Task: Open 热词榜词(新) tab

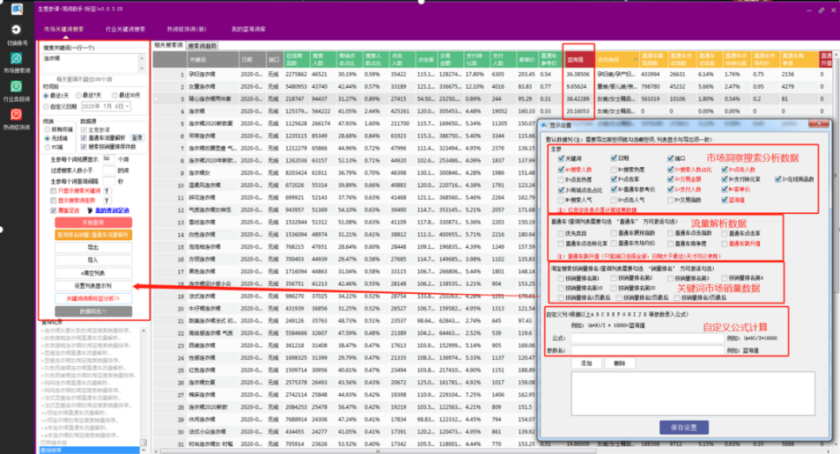Action: (187, 29)
